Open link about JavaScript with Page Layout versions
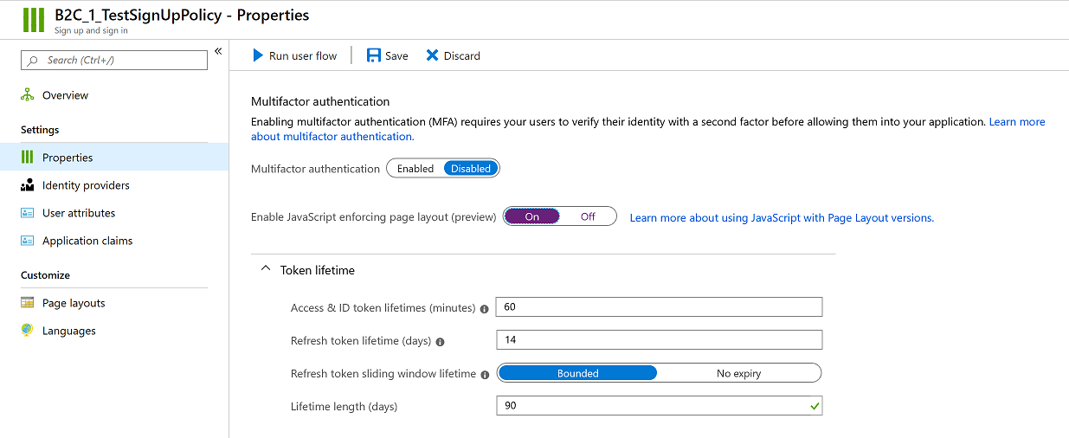 (x=782, y=217)
